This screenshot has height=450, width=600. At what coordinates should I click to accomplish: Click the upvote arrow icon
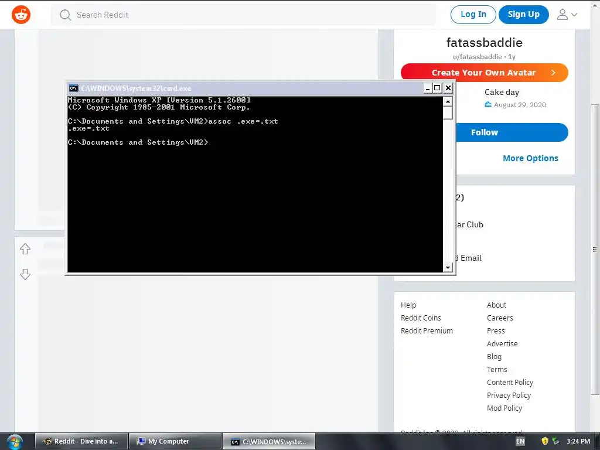tap(25, 249)
